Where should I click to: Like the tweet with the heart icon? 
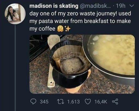pos(88,101)
